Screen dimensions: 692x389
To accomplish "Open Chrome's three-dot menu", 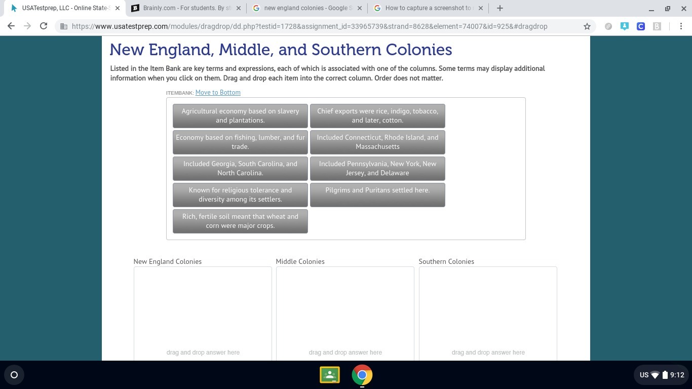I will [x=681, y=26].
